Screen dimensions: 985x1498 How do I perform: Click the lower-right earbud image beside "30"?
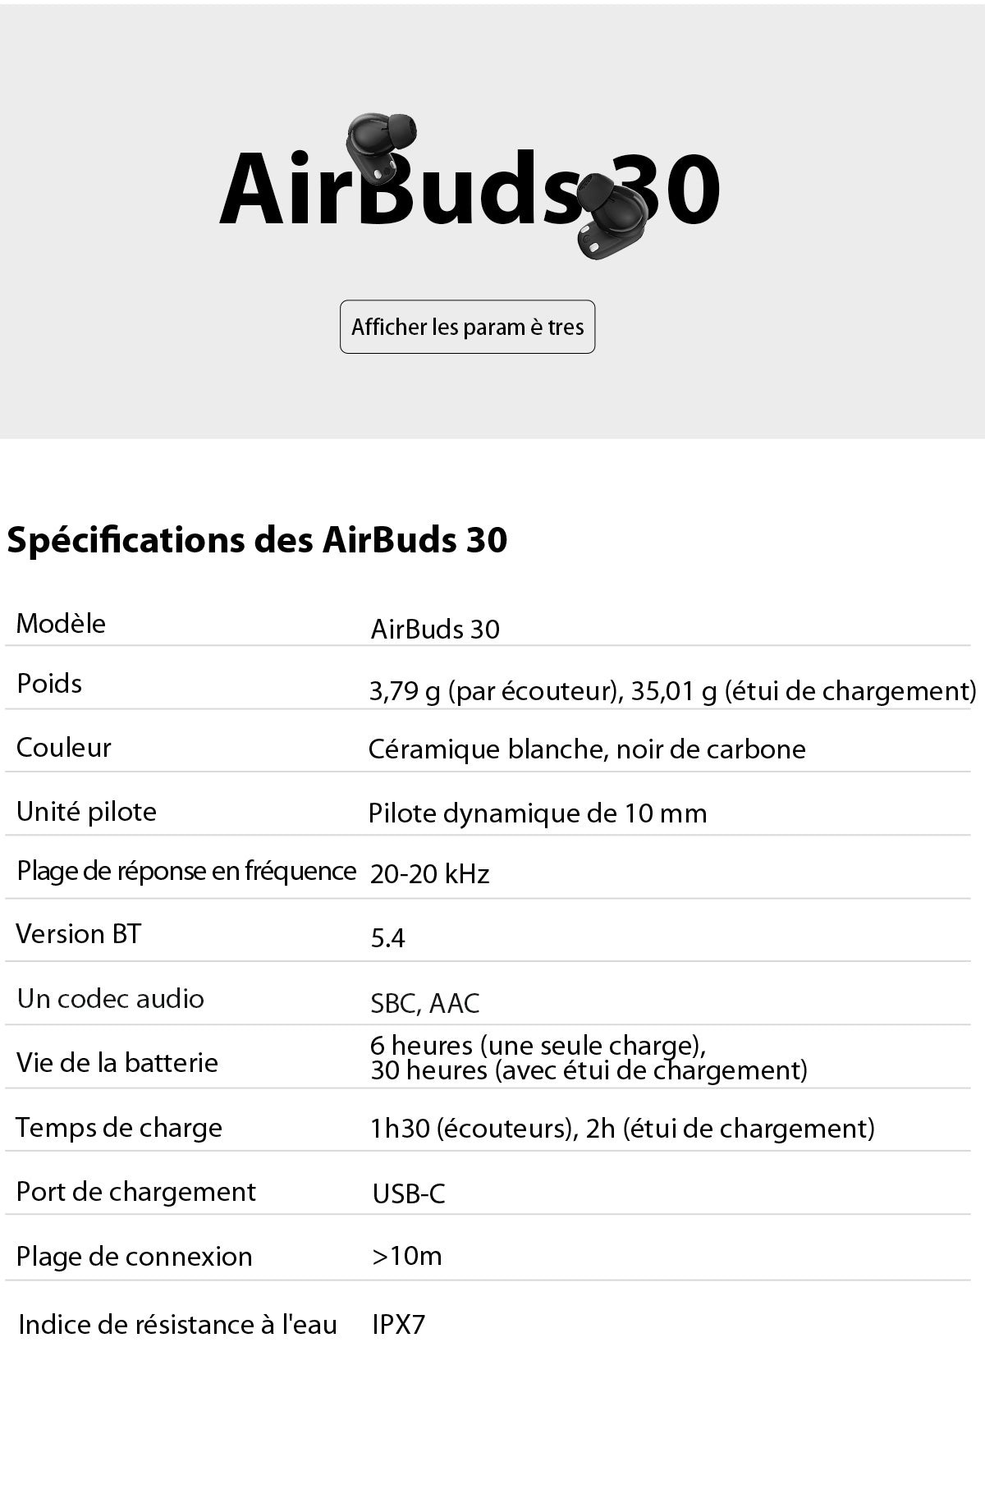[x=610, y=214]
